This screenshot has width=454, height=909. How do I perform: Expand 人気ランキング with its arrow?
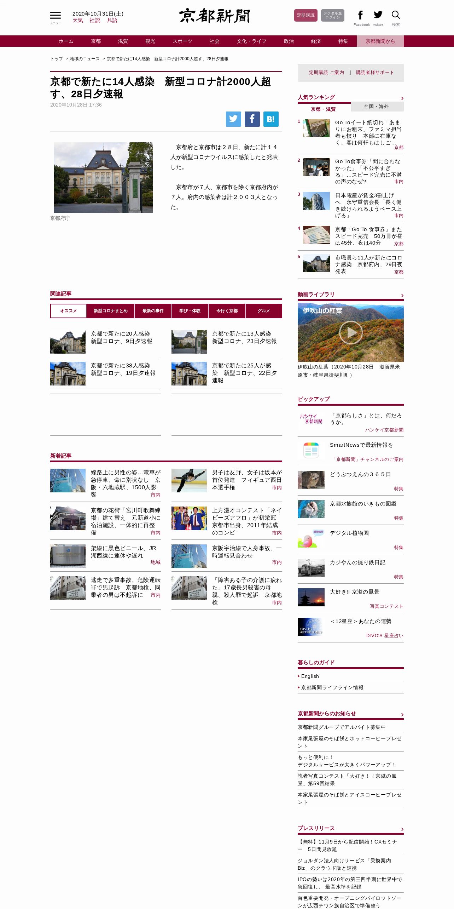point(402,98)
